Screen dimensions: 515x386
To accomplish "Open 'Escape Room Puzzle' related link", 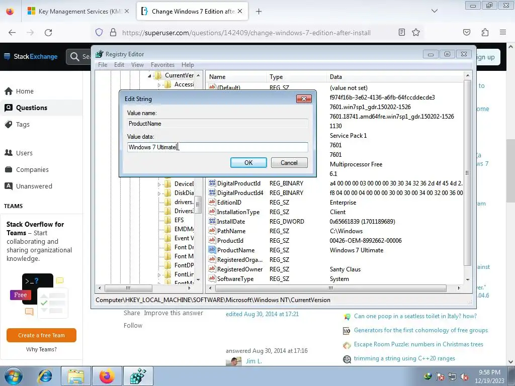I will pyautogui.click(x=418, y=344).
